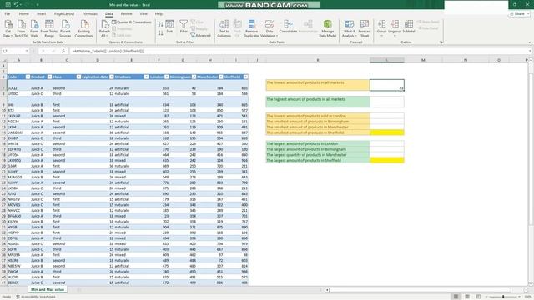Click the Group outline icon

click(x=382, y=24)
